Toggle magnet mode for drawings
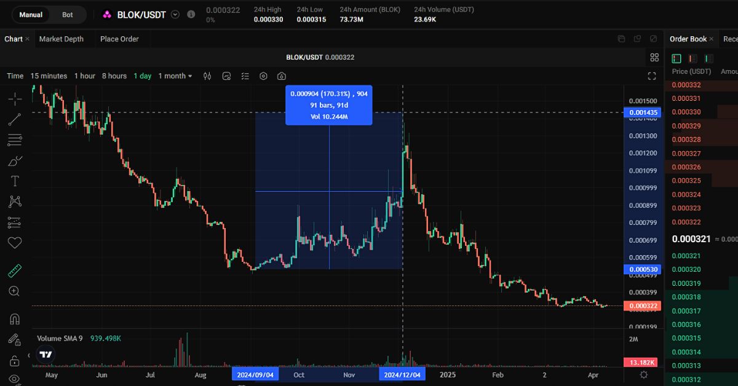 [15, 319]
